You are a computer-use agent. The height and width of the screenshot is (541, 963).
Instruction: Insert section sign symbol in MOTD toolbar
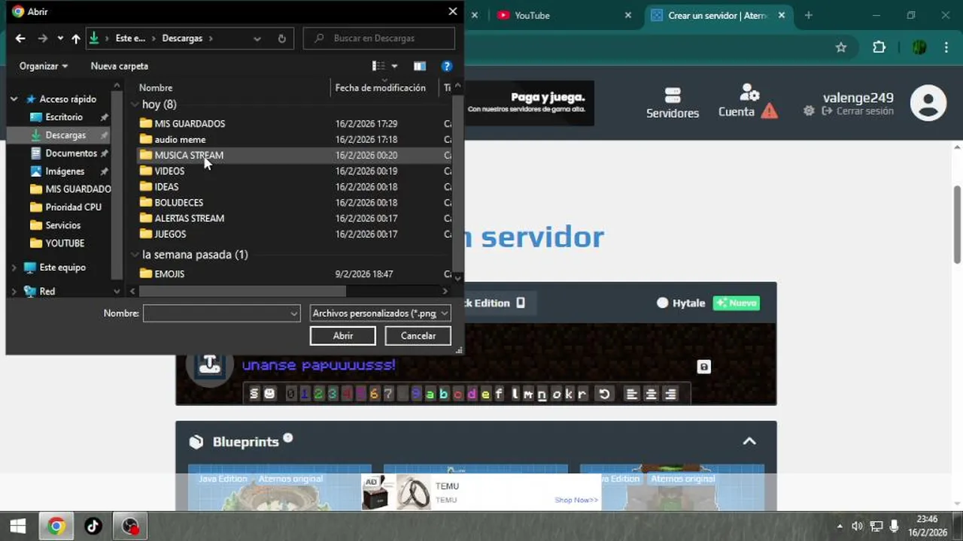point(254,394)
